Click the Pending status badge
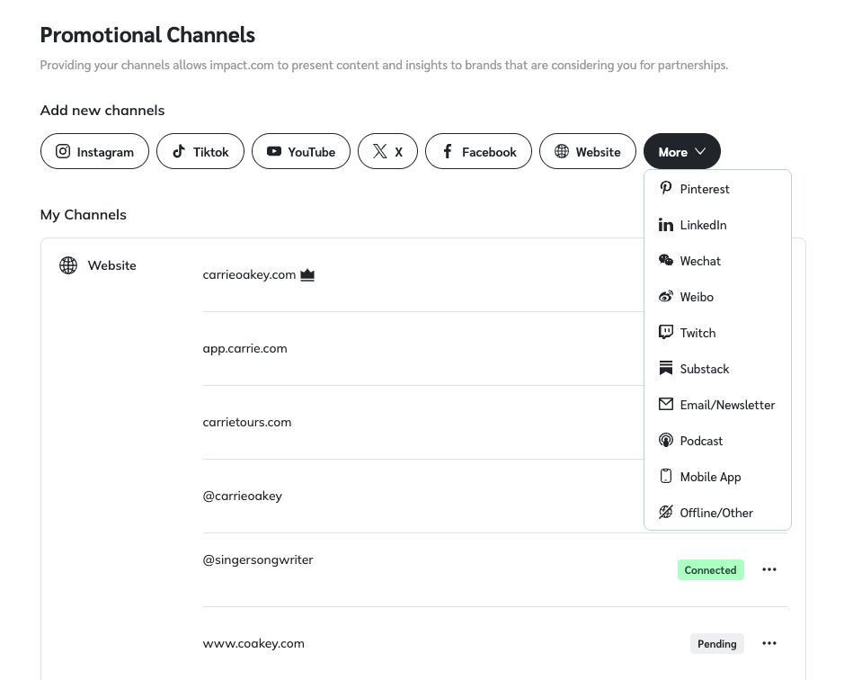 coord(716,644)
